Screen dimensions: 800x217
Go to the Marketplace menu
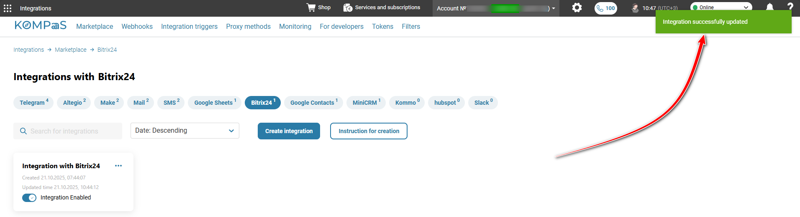point(95,26)
